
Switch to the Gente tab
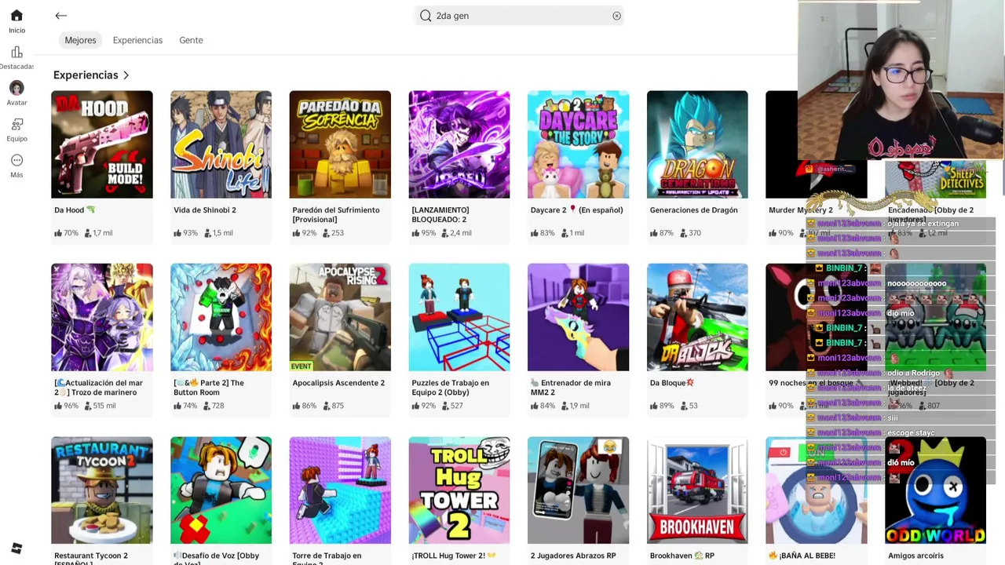point(191,40)
